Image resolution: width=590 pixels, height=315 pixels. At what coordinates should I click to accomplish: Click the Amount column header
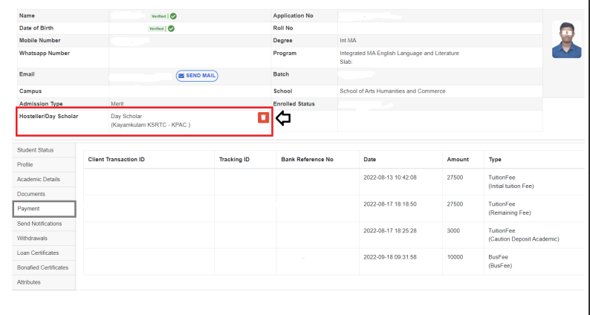coord(457,160)
